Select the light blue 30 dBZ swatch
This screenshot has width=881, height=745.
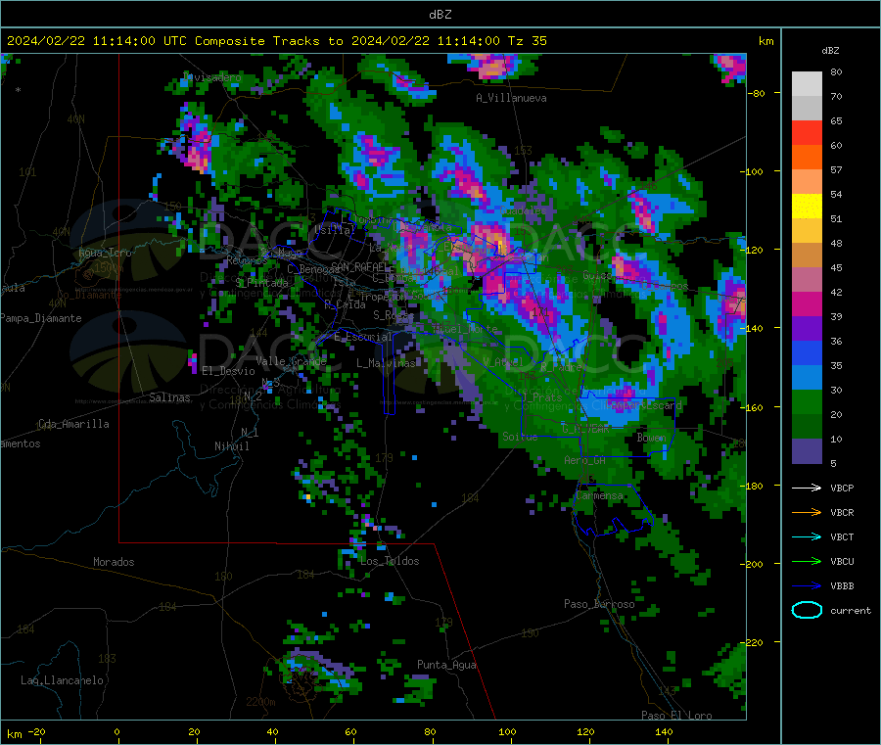tap(807, 378)
